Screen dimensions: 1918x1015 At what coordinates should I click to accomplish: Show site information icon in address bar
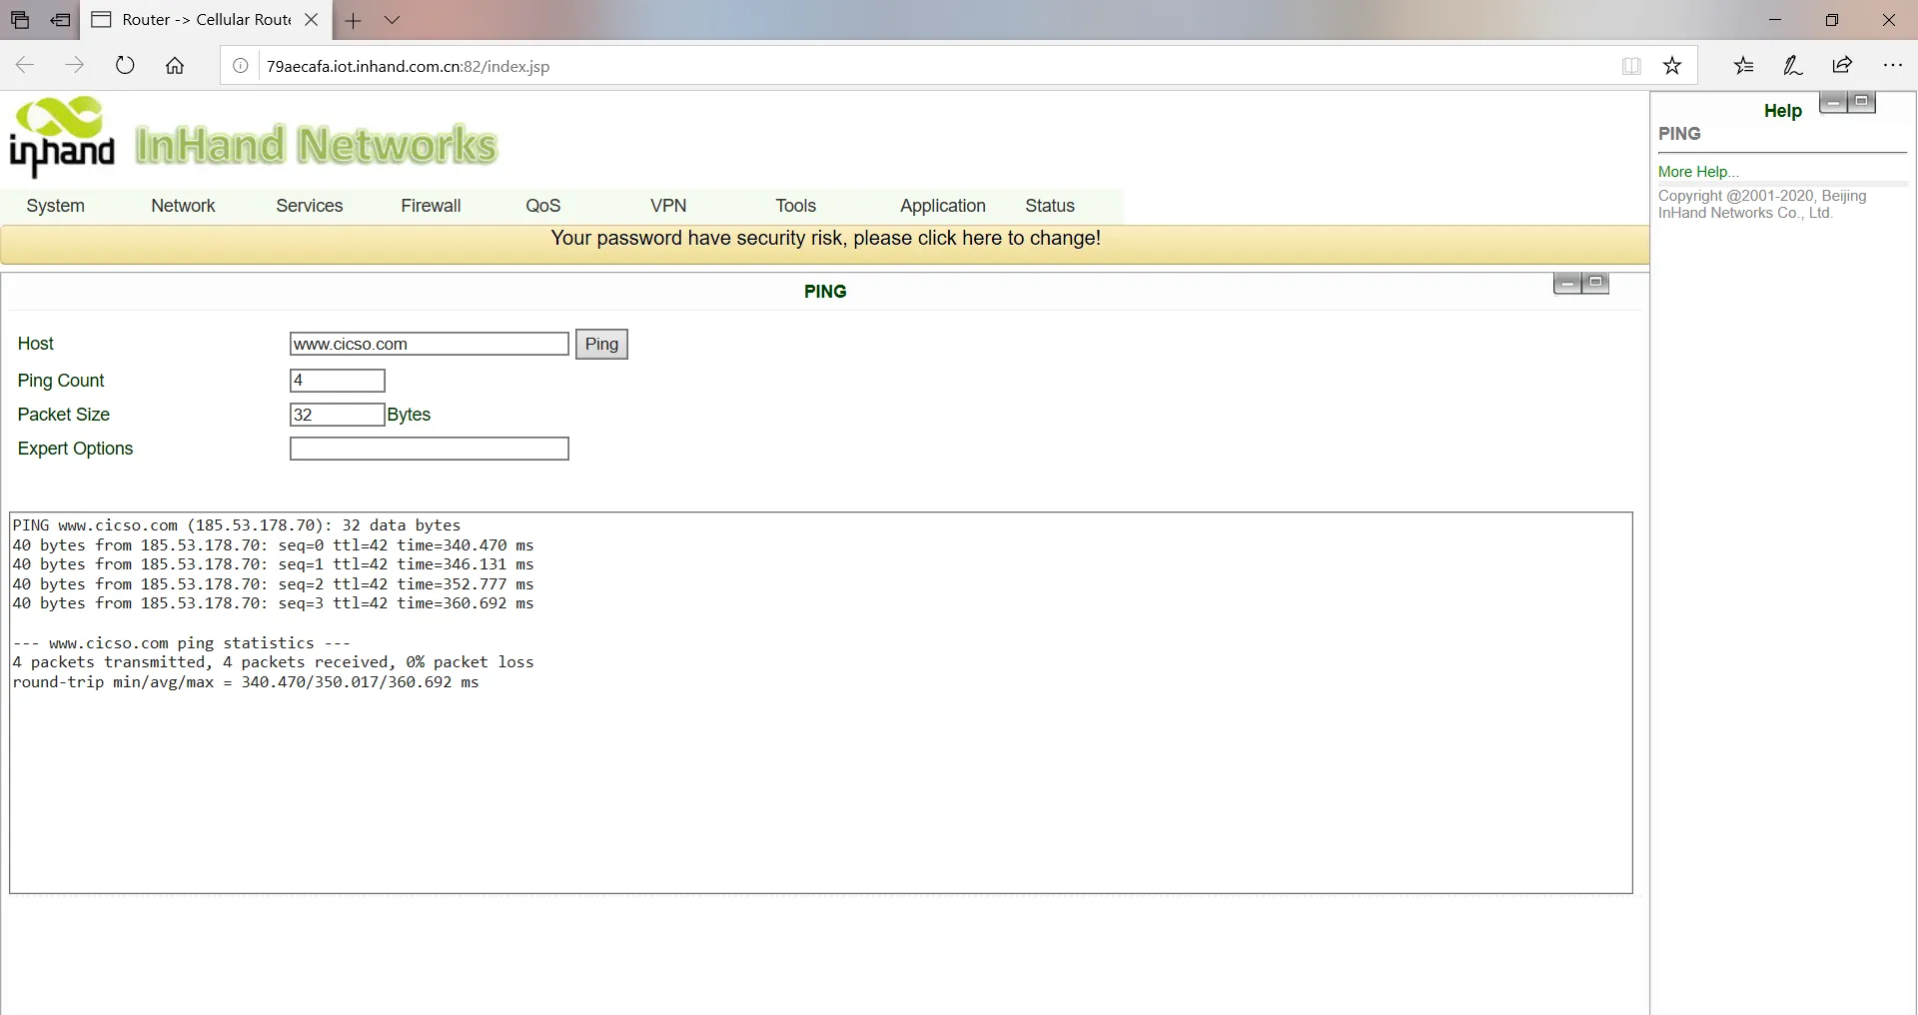[240, 66]
